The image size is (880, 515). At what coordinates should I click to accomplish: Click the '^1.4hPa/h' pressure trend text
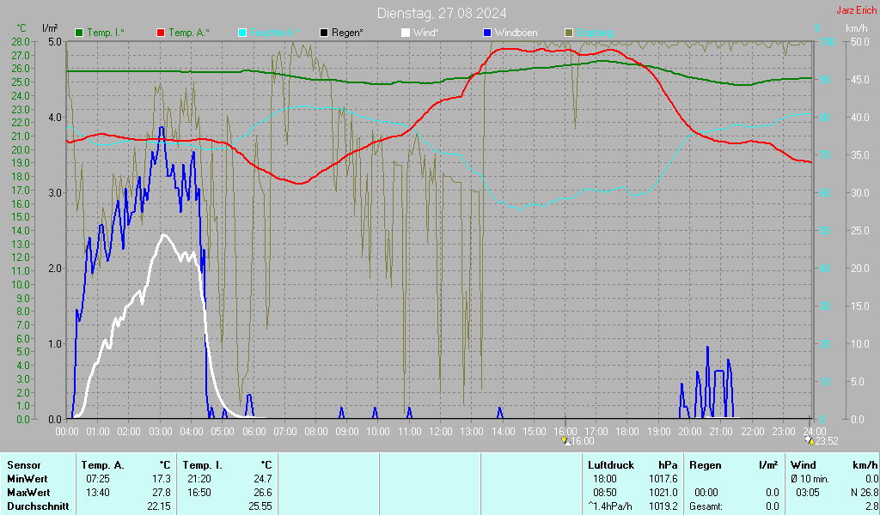pos(610,506)
